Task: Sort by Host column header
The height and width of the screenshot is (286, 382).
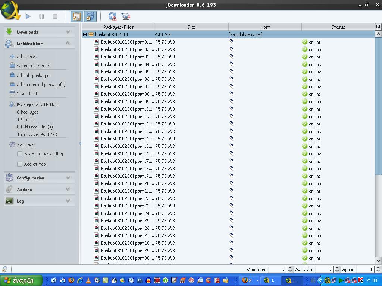Action: coord(265,27)
